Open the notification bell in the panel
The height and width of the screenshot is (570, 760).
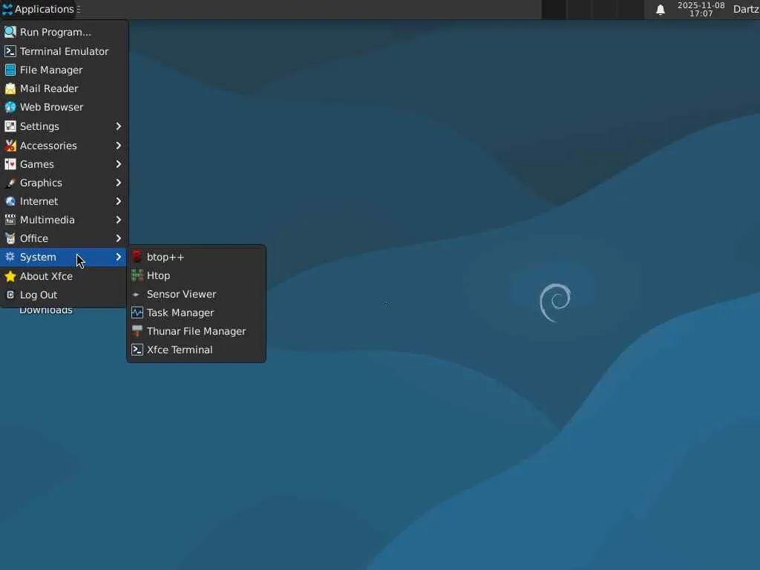[x=660, y=10]
